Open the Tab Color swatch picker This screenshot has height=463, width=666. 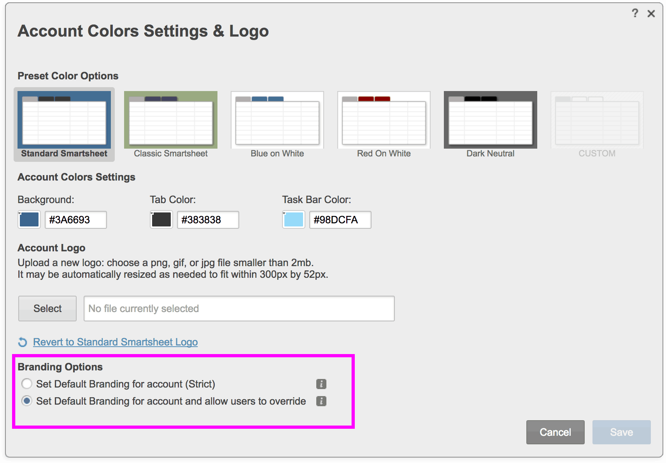point(161,219)
